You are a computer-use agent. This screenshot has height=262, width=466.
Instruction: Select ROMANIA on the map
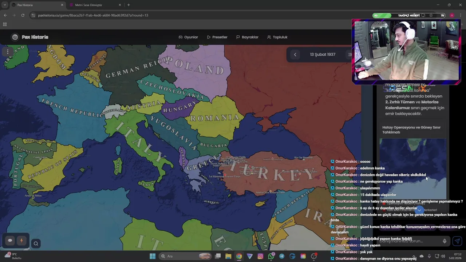215,118
